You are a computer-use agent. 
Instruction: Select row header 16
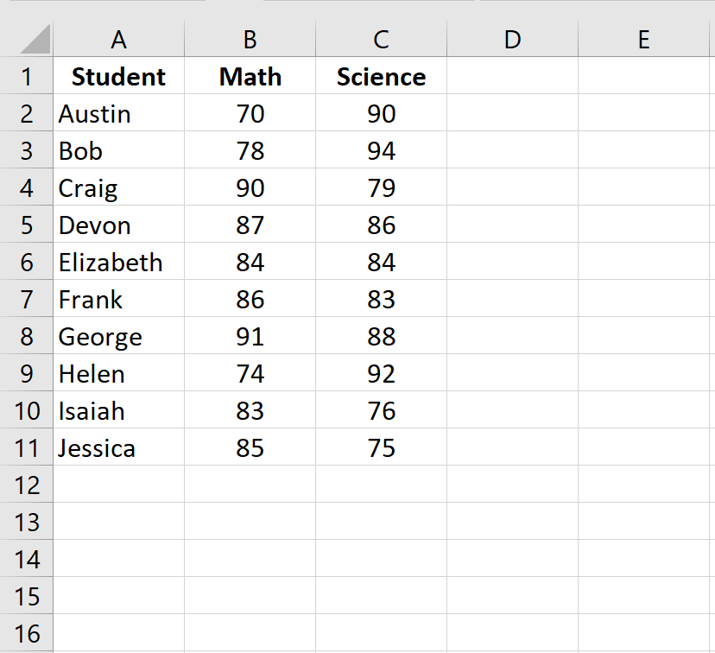(x=27, y=633)
